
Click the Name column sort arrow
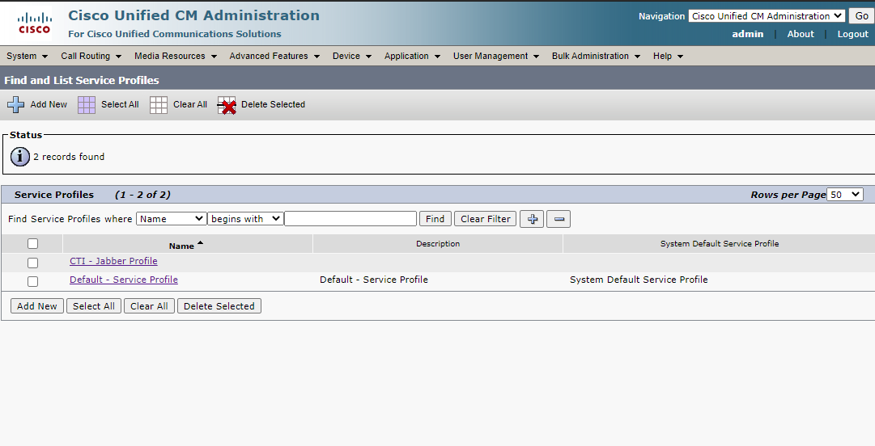[200, 242]
